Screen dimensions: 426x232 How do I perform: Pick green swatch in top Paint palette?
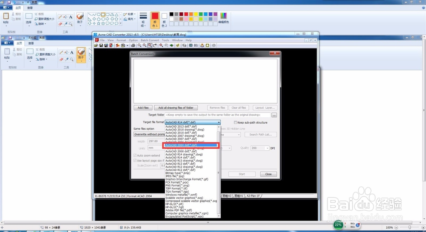coord(201,14)
